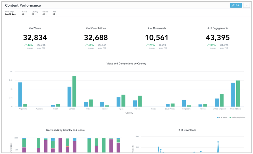Click previous period value 31,395
The width and height of the screenshot is (253, 154).
click(x=224, y=45)
